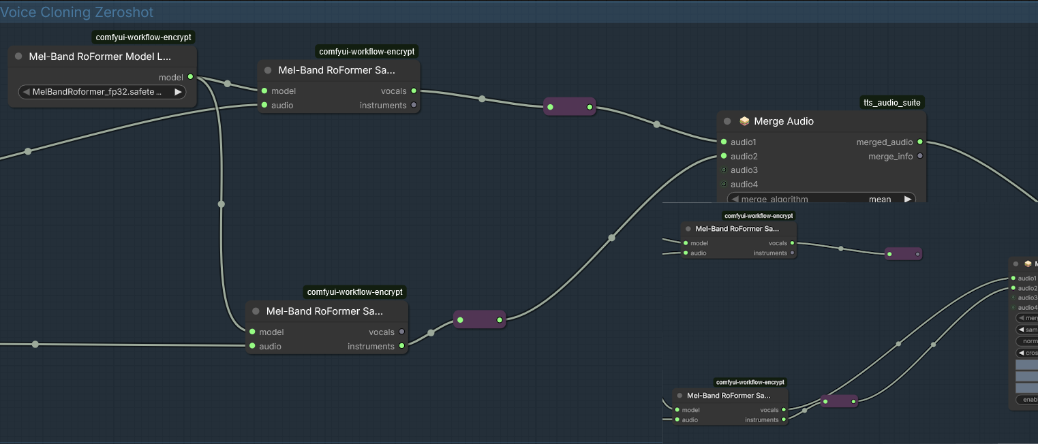Click the box icon on Merge Audio title
The width and height of the screenshot is (1038, 444).
(744, 121)
